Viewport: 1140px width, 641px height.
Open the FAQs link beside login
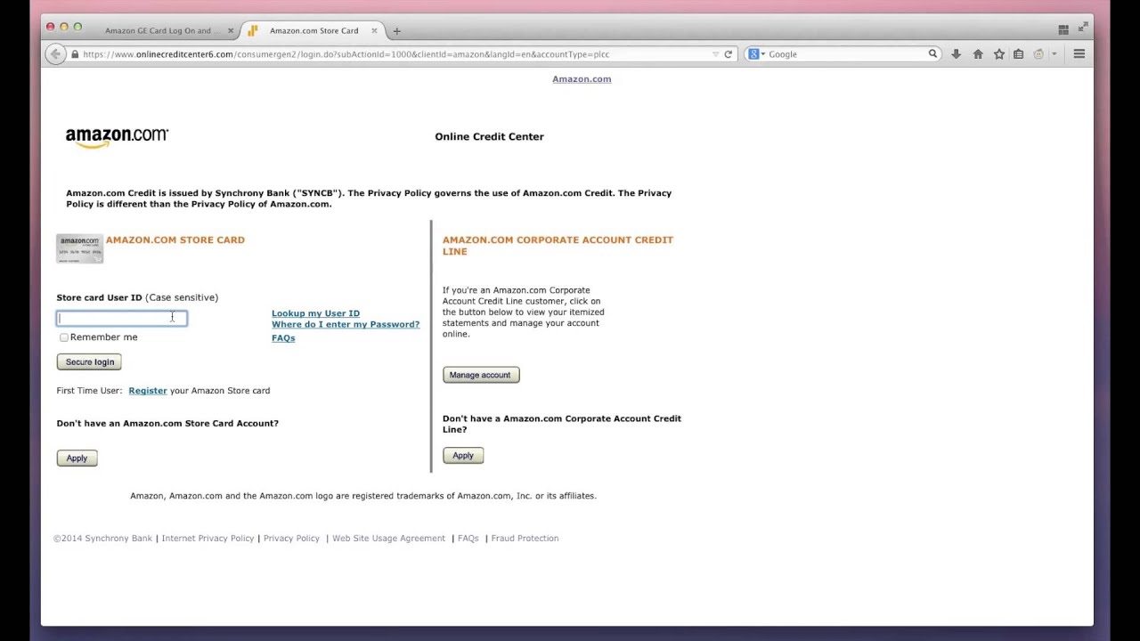pos(283,338)
